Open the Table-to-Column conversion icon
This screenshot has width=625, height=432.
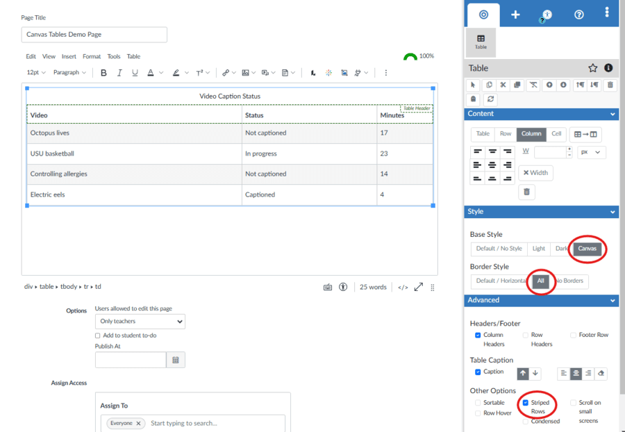[x=585, y=133]
